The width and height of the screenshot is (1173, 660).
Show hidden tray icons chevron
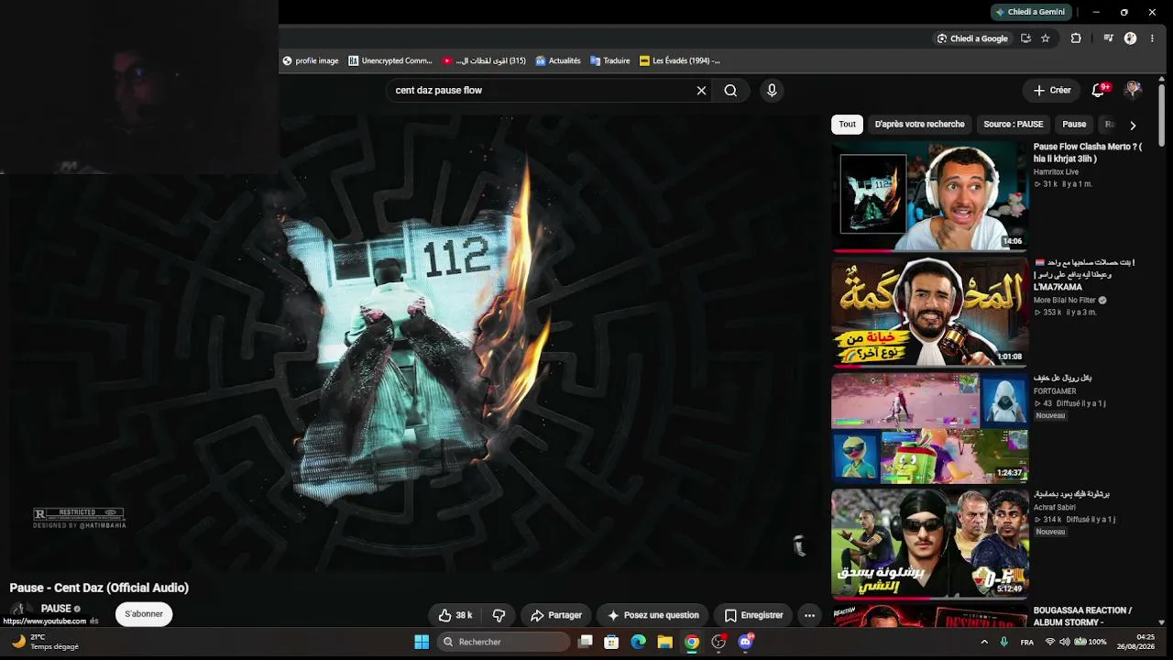[x=984, y=642]
